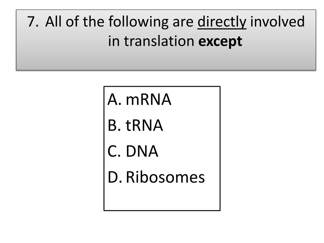Choose the DNA answer text
324x243 pixels.
tap(142, 151)
